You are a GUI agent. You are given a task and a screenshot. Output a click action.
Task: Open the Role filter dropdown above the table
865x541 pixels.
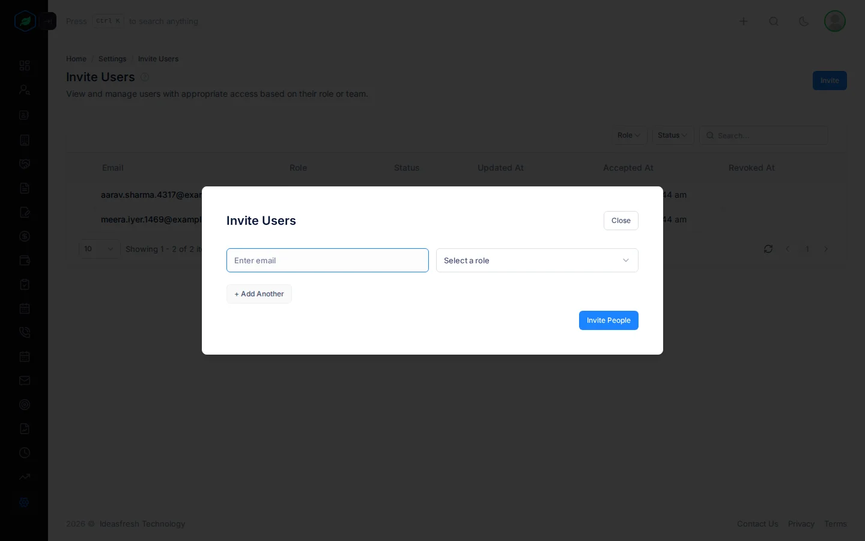coord(629,135)
